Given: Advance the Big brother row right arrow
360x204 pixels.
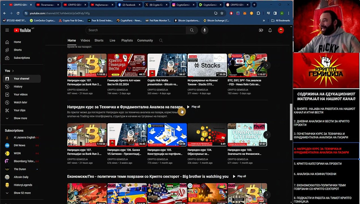Looking at the screenshot, I should (267, 195).
